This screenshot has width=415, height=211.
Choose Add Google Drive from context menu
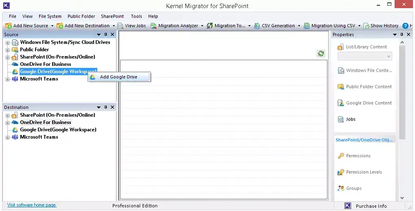(x=119, y=77)
